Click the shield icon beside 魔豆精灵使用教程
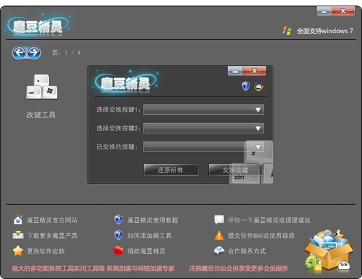Screen dimensions: 362x279 118,220
